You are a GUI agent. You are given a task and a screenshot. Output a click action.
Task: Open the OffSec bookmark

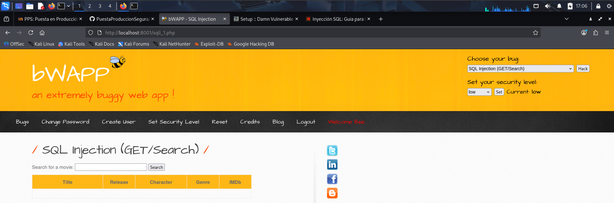pos(14,44)
